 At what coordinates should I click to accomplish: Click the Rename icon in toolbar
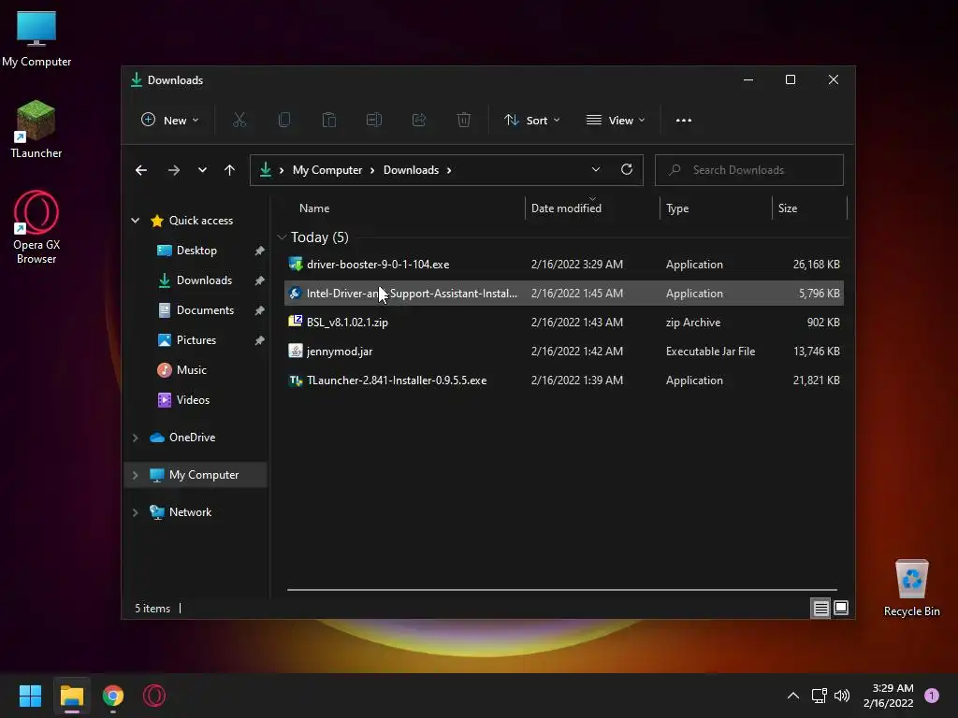(374, 121)
